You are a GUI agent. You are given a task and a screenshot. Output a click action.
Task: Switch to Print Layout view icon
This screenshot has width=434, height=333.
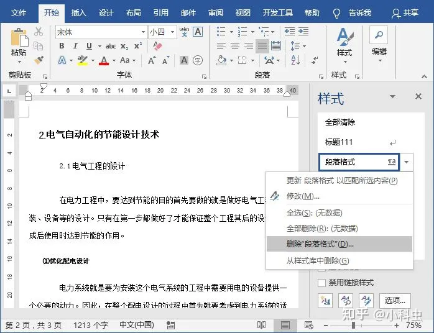pos(285,325)
